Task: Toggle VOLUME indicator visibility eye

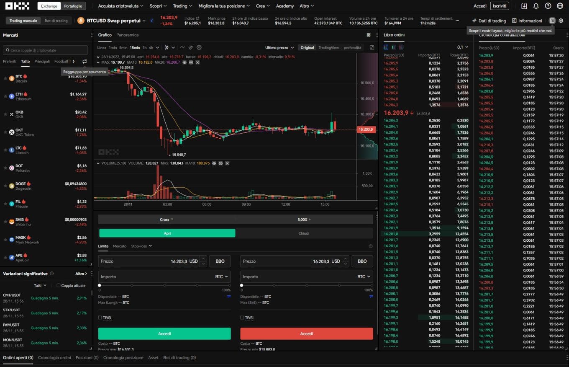Action: 214,163
